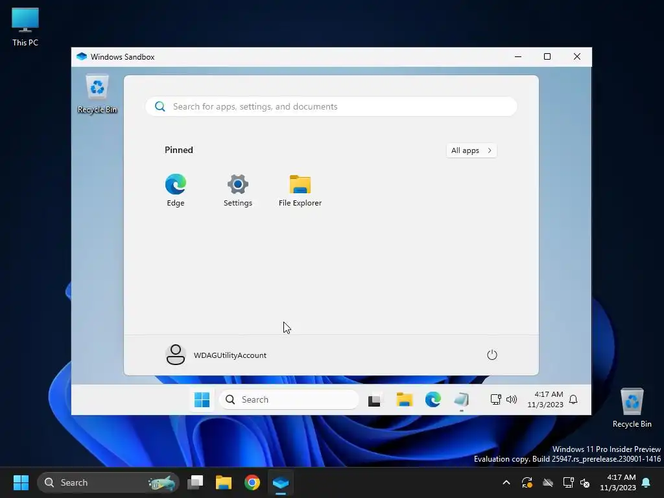Viewport: 664px width, 498px height.
Task: Open the sandbox clock 4:17 AM
Action: (545, 399)
